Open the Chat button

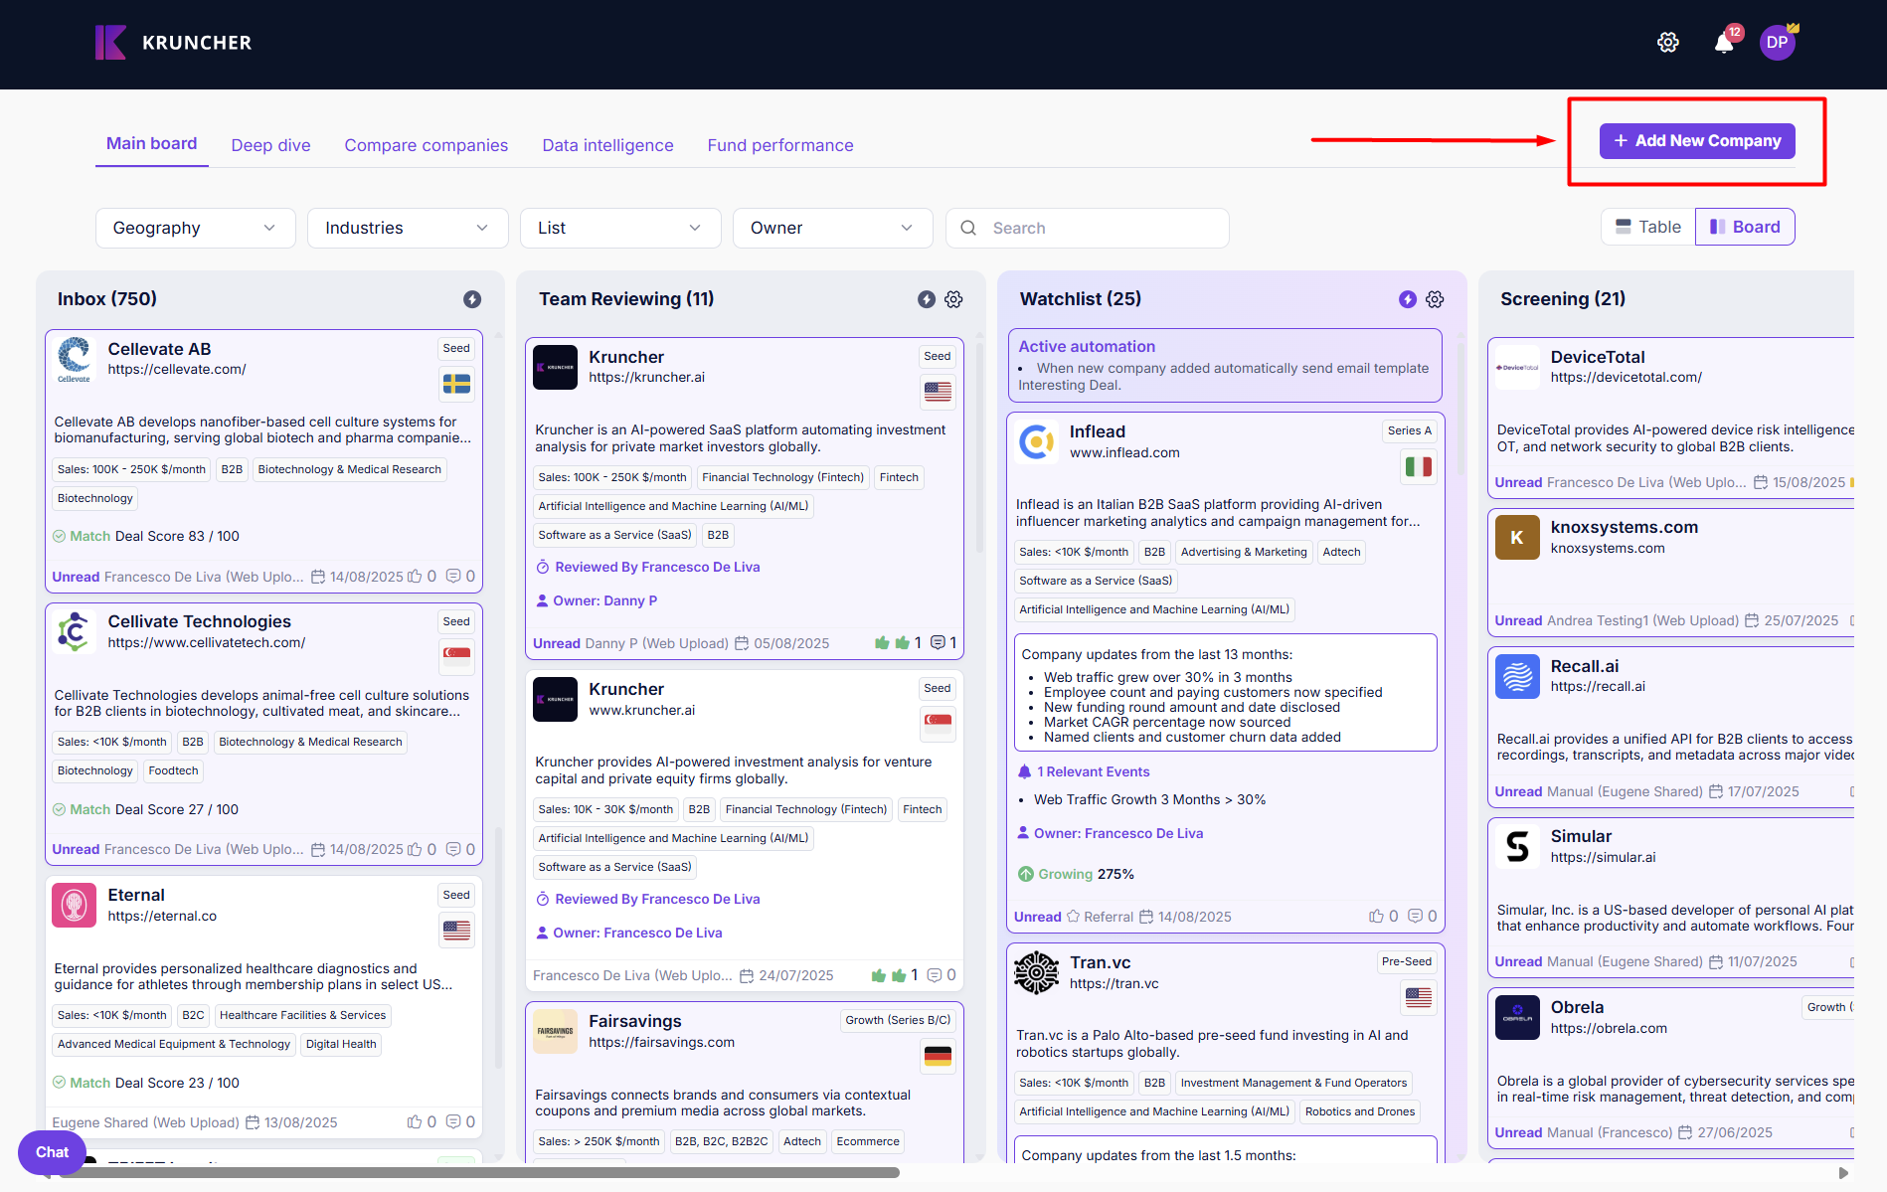[52, 1152]
